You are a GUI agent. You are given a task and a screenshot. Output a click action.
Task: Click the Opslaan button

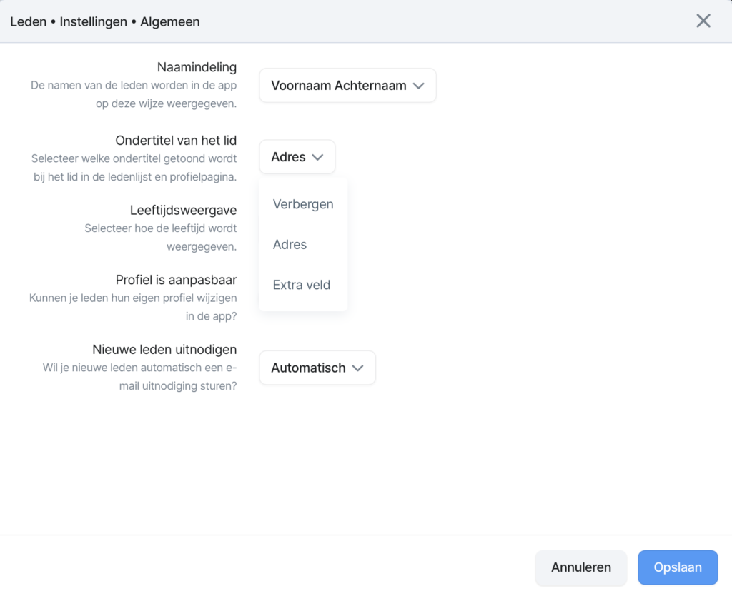click(678, 567)
